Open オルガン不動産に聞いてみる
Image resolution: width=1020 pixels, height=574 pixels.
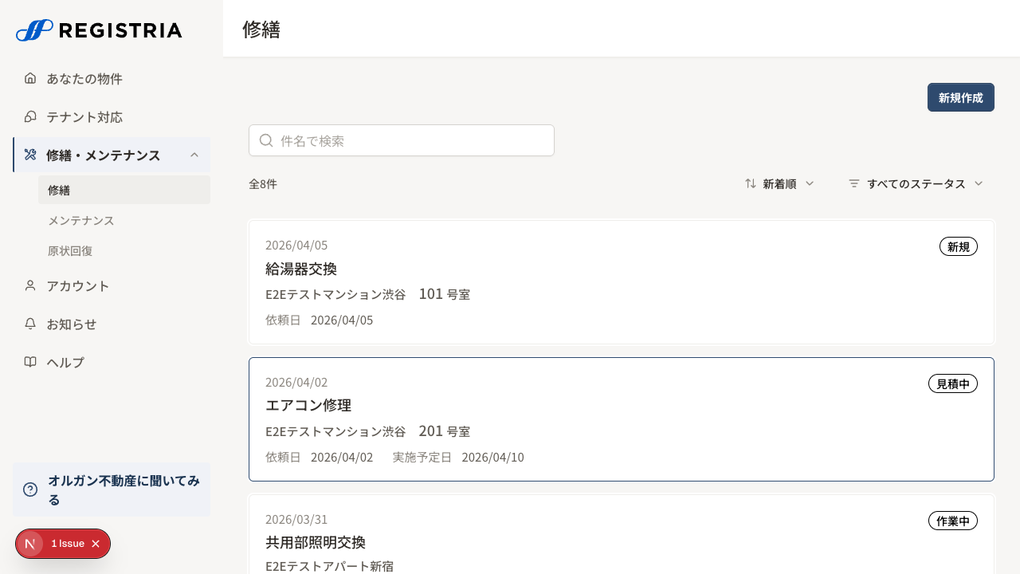coord(124,489)
